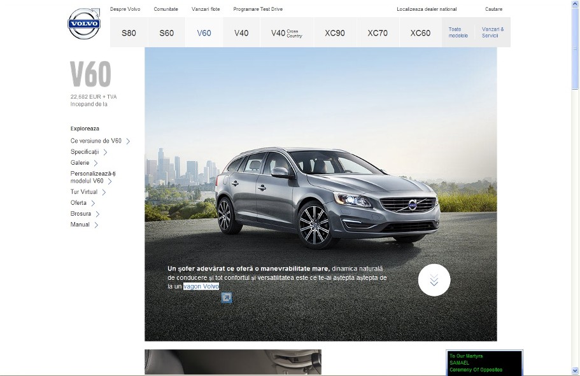Click Localizeaza dealer national
The image size is (580, 376).
427,10
